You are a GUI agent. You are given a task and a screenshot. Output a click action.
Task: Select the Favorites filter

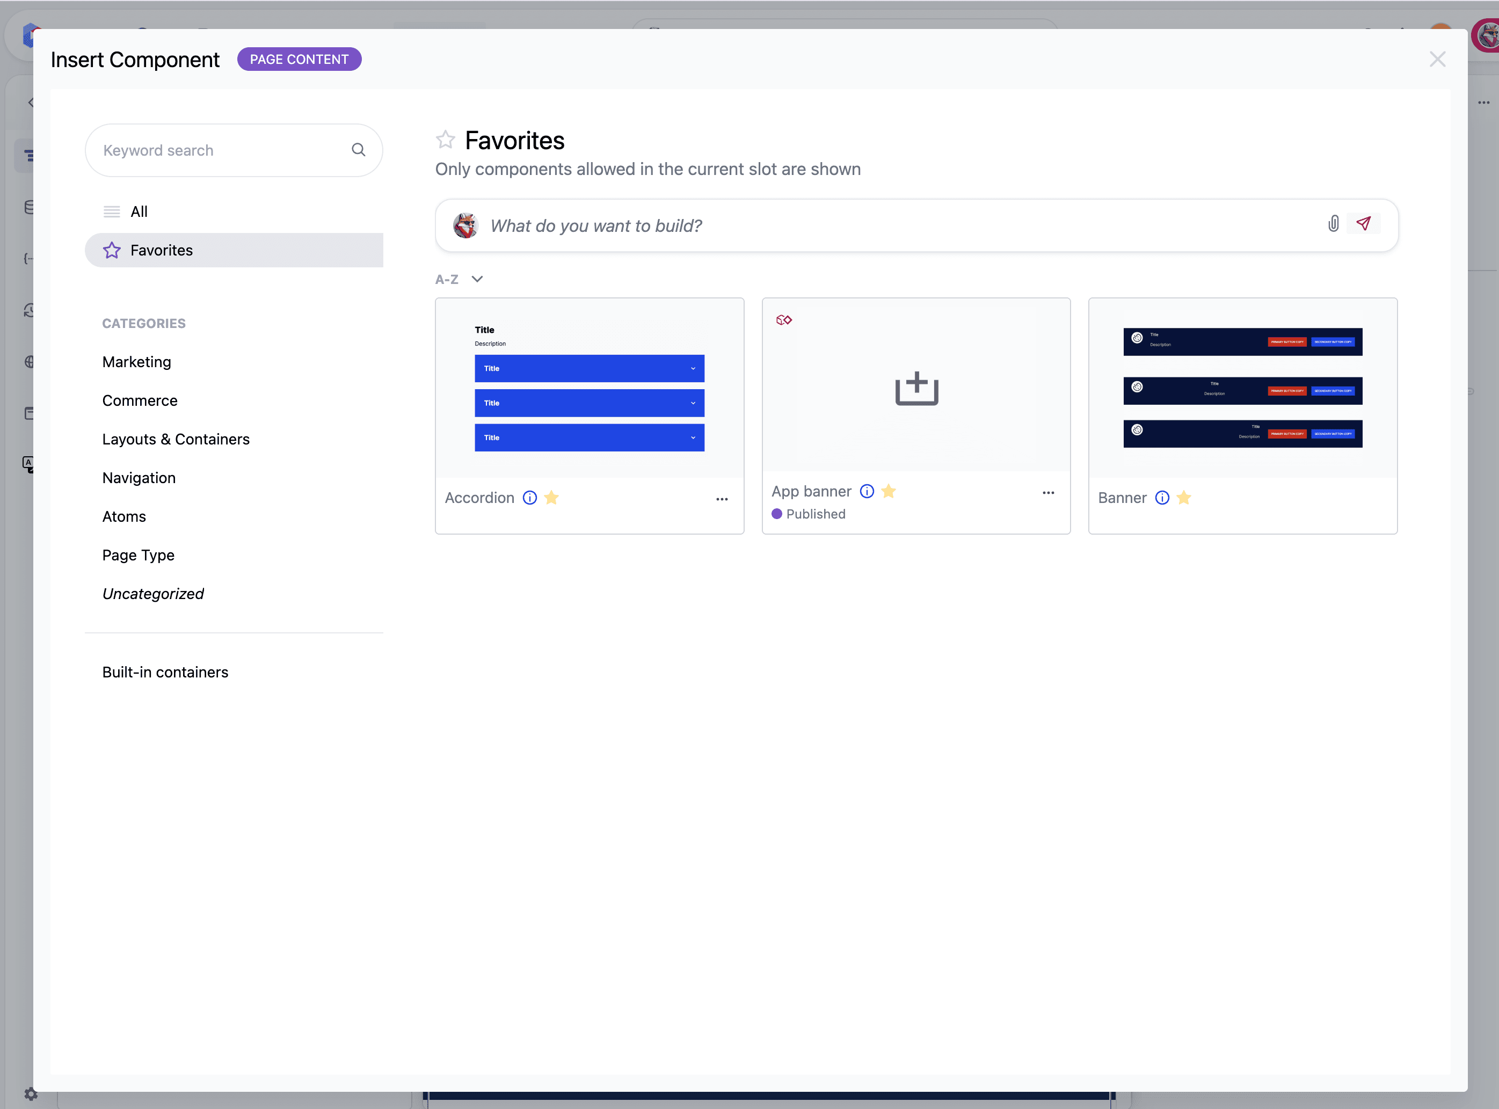click(234, 250)
